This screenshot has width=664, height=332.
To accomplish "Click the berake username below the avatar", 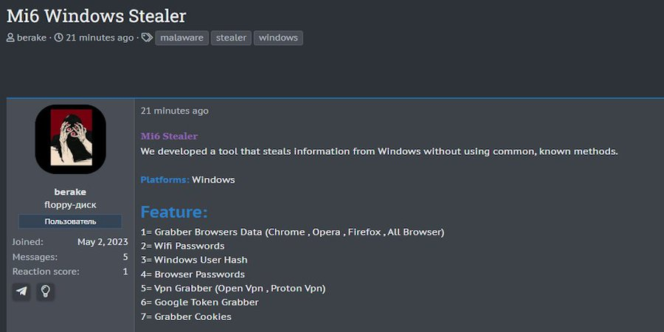I will [x=70, y=192].
